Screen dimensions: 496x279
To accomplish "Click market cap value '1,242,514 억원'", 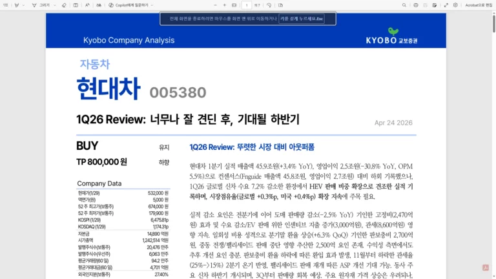I will tap(155, 240).
